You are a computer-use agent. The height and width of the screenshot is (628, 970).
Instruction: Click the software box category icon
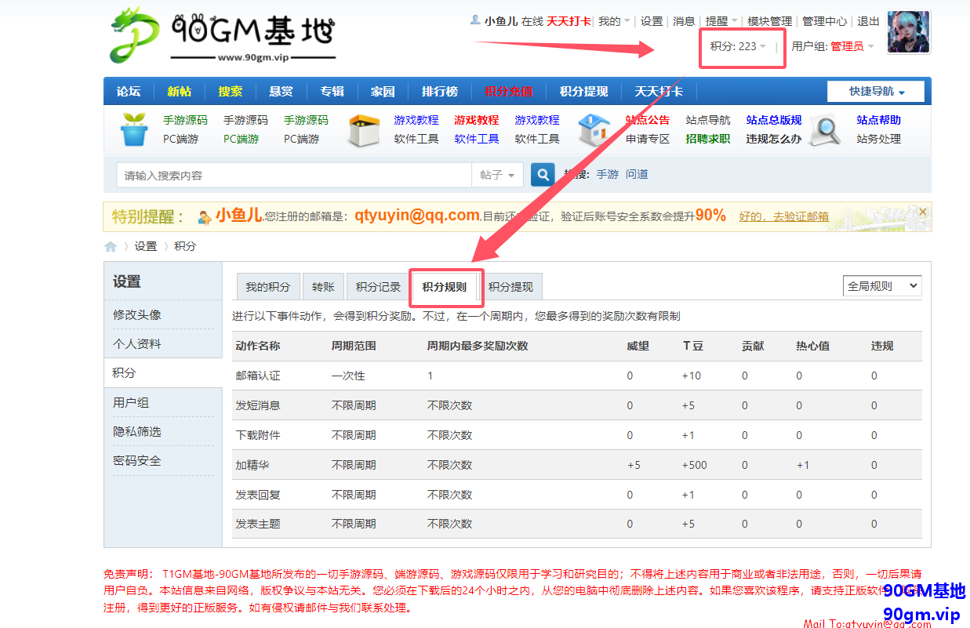[363, 130]
